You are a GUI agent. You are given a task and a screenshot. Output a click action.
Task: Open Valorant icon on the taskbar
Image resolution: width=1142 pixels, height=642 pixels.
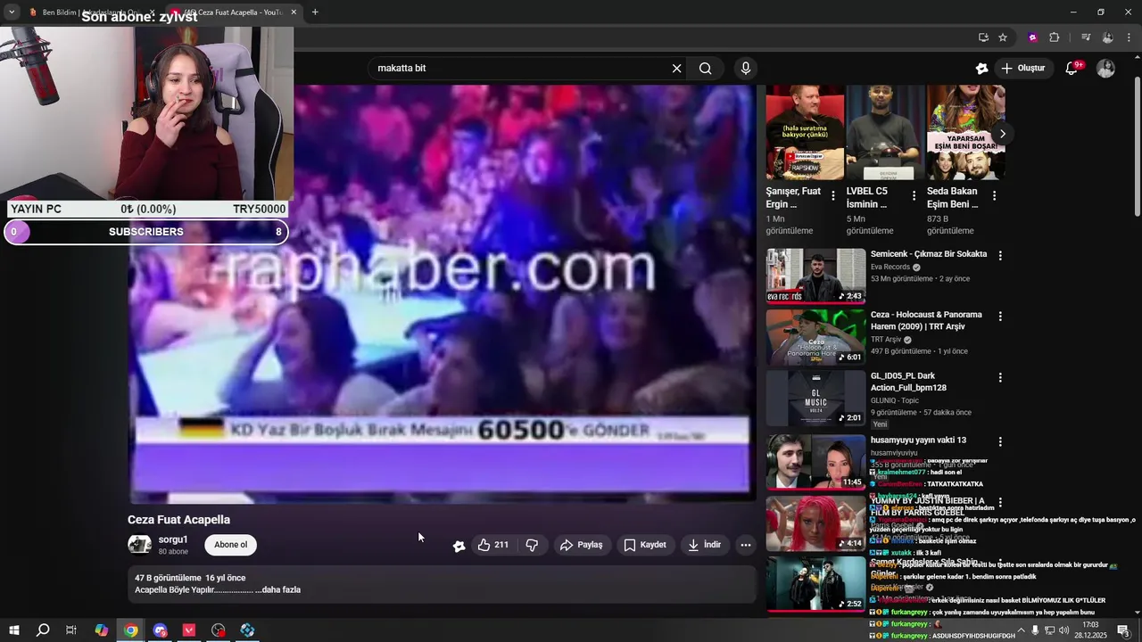189,630
